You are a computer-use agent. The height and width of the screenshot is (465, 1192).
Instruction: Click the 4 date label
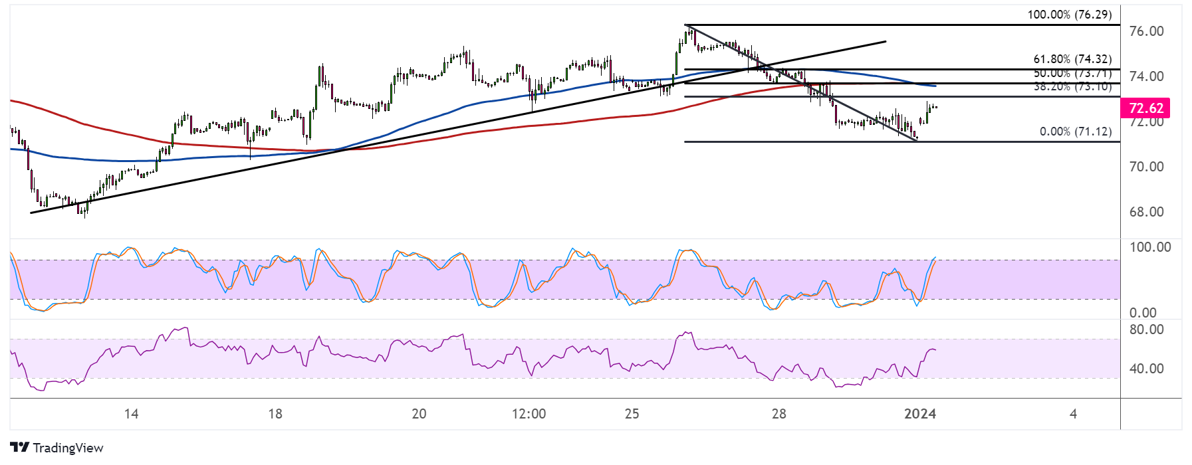pyautogui.click(x=1074, y=414)
